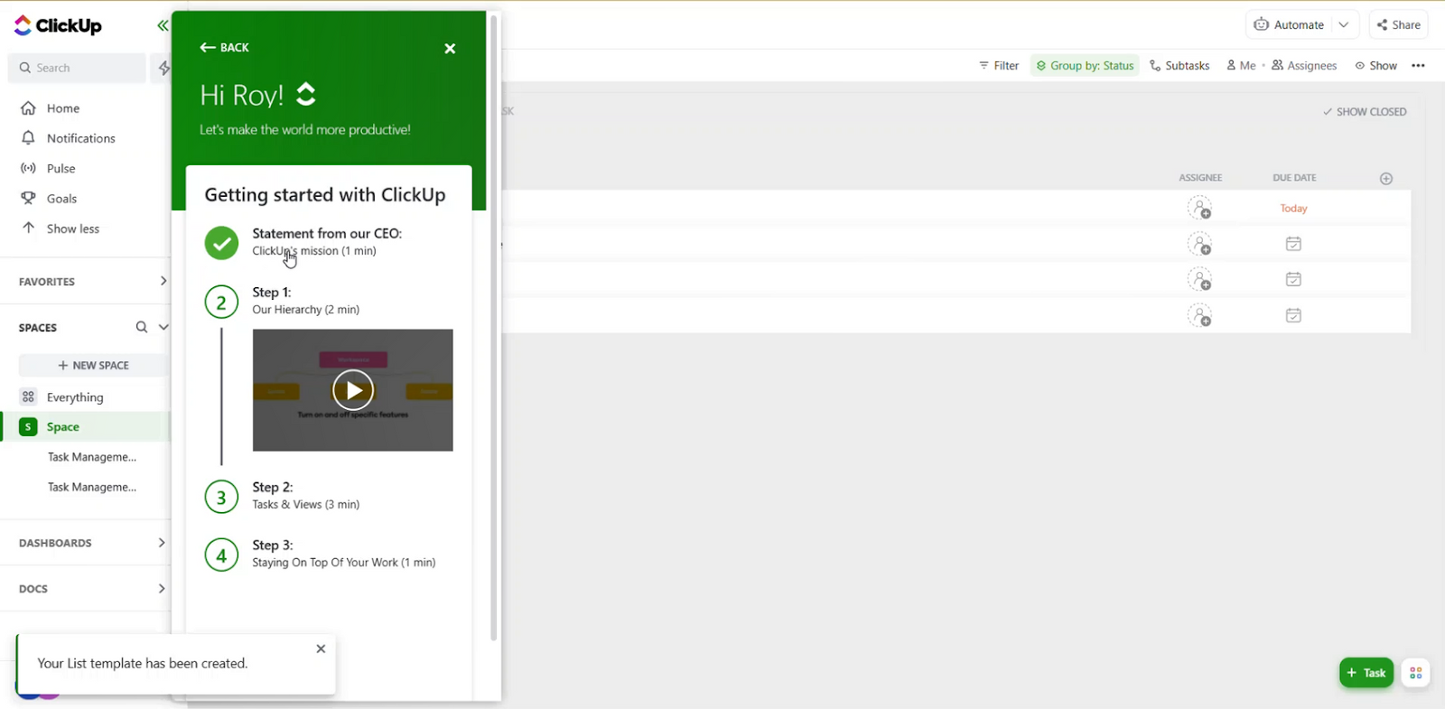Open the Automate dropdown arrow

click(x=1344, y=25)
